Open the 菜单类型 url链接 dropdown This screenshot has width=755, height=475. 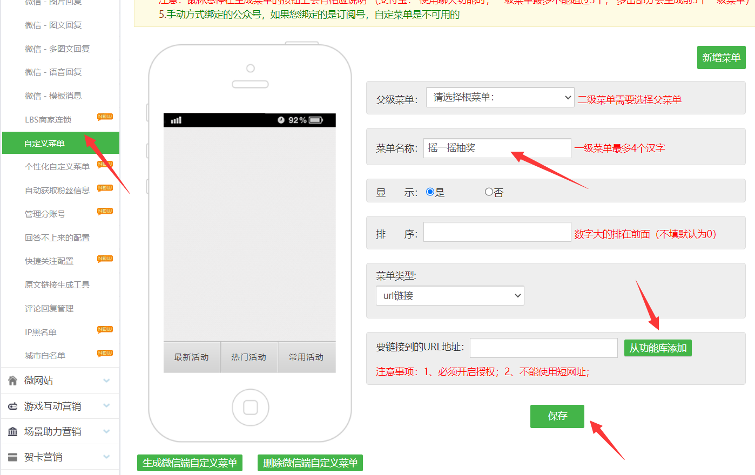pos(450,296)
